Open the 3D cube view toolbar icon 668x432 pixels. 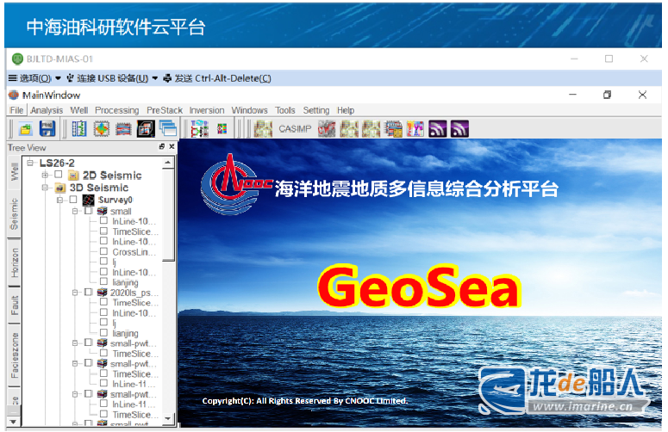[x=146, y=128]
